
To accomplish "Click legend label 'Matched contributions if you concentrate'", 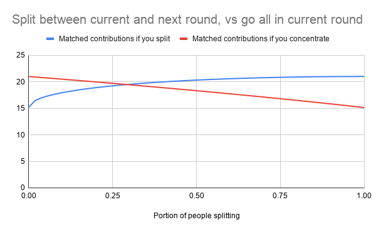I will click(x=261, y=39).
